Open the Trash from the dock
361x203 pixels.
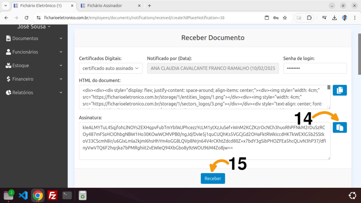coord(82,195)
